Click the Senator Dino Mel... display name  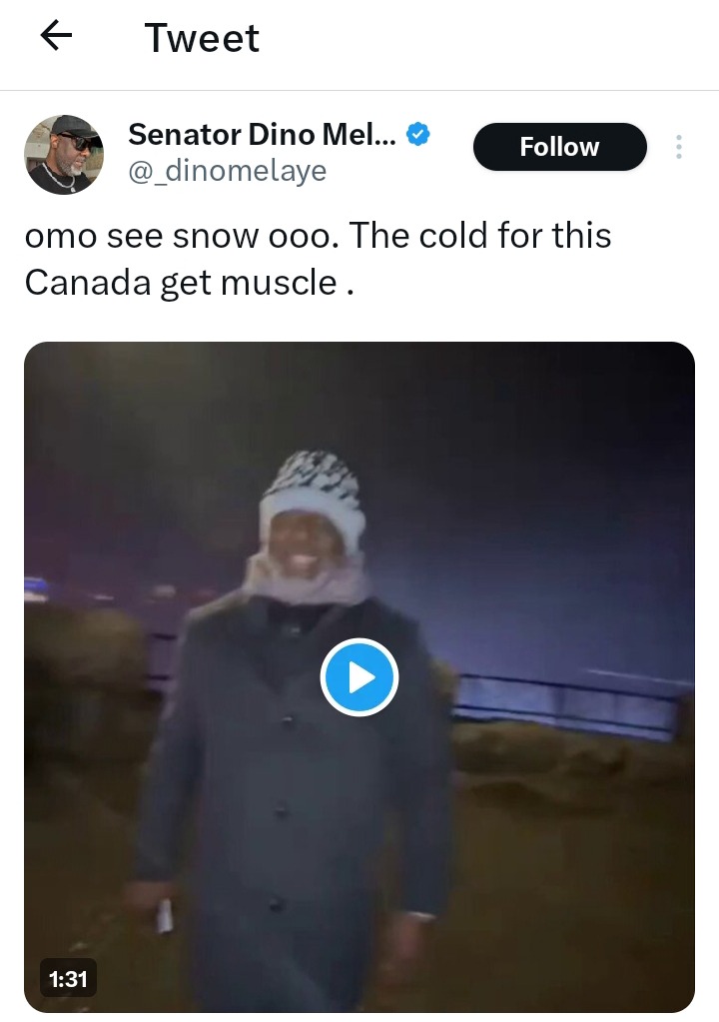click(263, 133)
